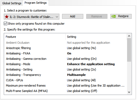
Task: Click the Feature column header
Action: point(35,37)
